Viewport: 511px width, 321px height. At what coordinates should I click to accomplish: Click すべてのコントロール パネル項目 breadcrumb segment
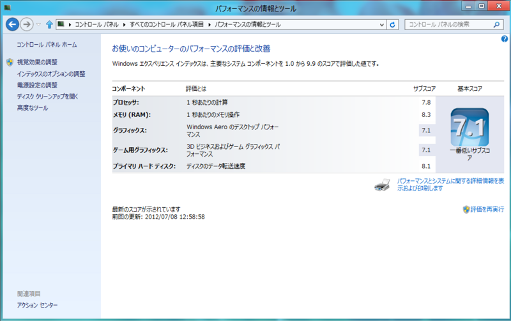pyautogui.click(x=167, y=24)
